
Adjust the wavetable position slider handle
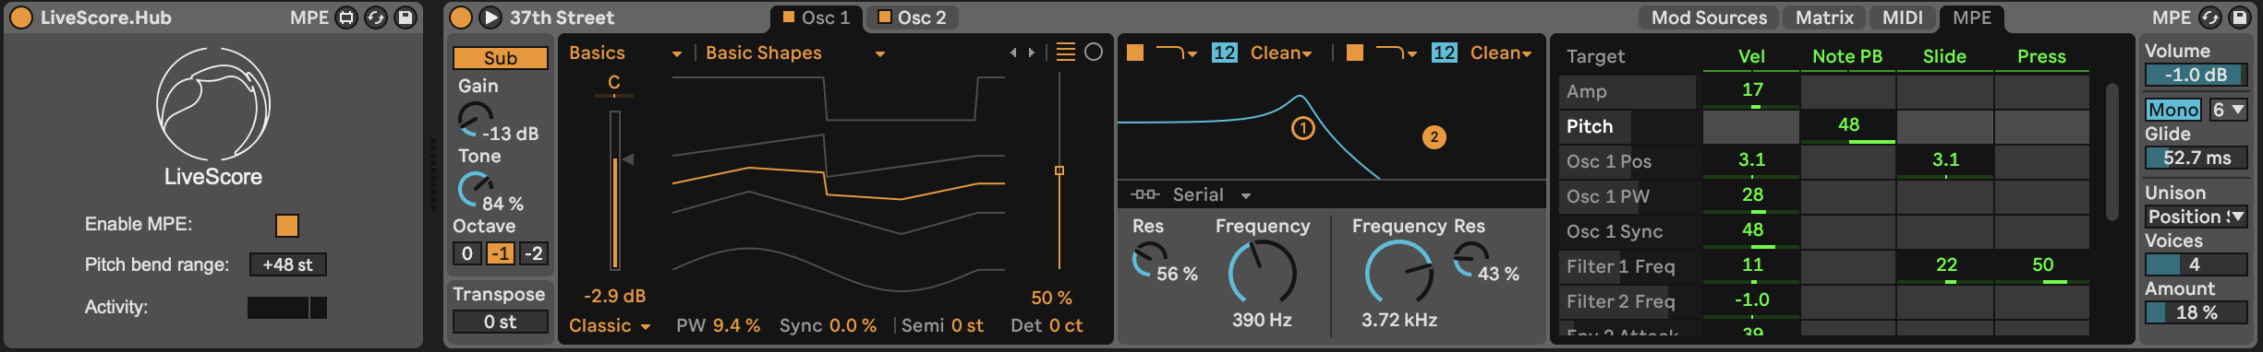(1059, 170)
